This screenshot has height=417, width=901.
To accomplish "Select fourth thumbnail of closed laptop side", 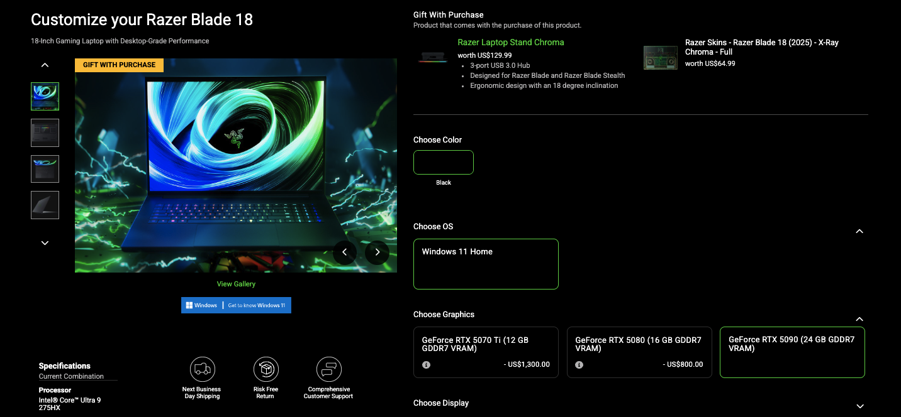I will tap(45, 205).
